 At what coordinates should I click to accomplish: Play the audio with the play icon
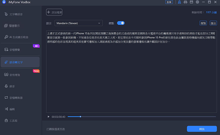point(48,117)
